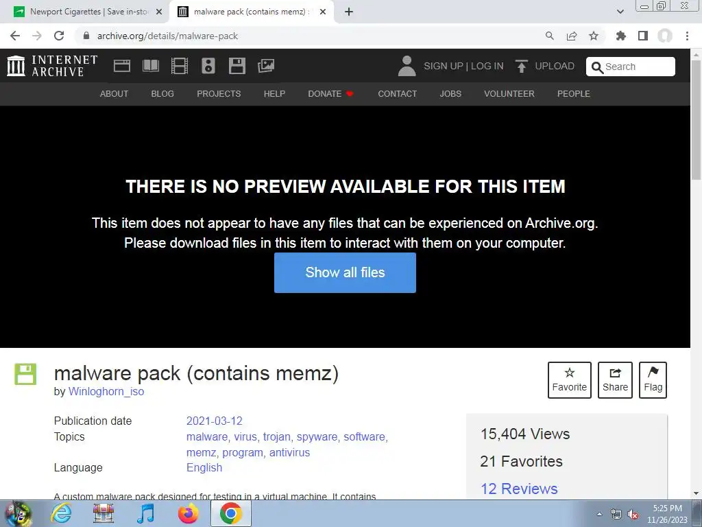Viewport: 702px width, 527px height.
Task: Click the Windows Start orb
Action: coord(18,514)
